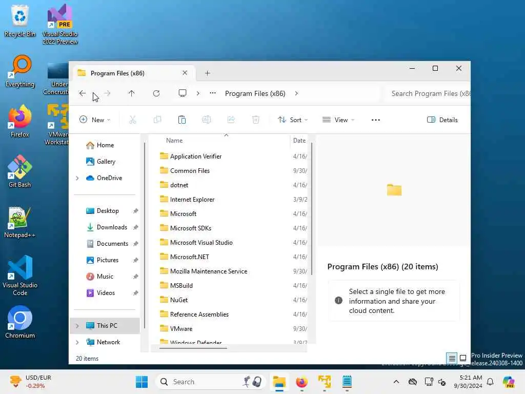Toggle the Details pane
Image resolution: width=525 pixels, height=394 pixels.
[x=442, y=120]
